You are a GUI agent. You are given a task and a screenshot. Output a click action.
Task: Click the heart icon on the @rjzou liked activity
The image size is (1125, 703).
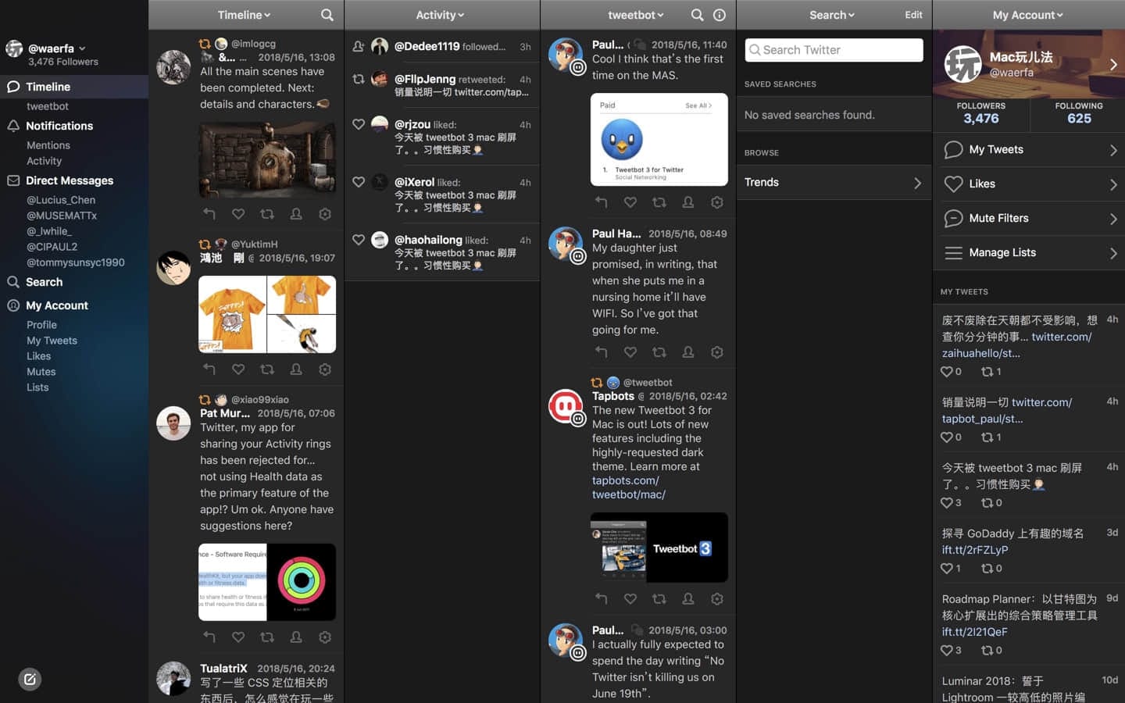[x=359, y=123]
